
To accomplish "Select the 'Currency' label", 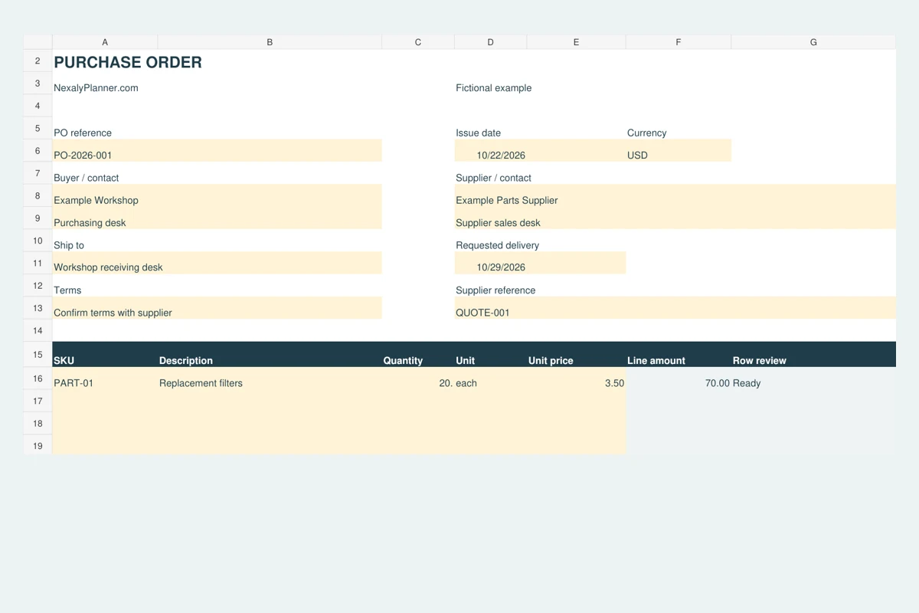I will pyautogui.click(x=646, y=133).
